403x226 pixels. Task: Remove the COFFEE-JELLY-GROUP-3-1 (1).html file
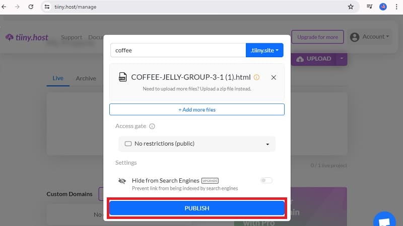[274, 77]
